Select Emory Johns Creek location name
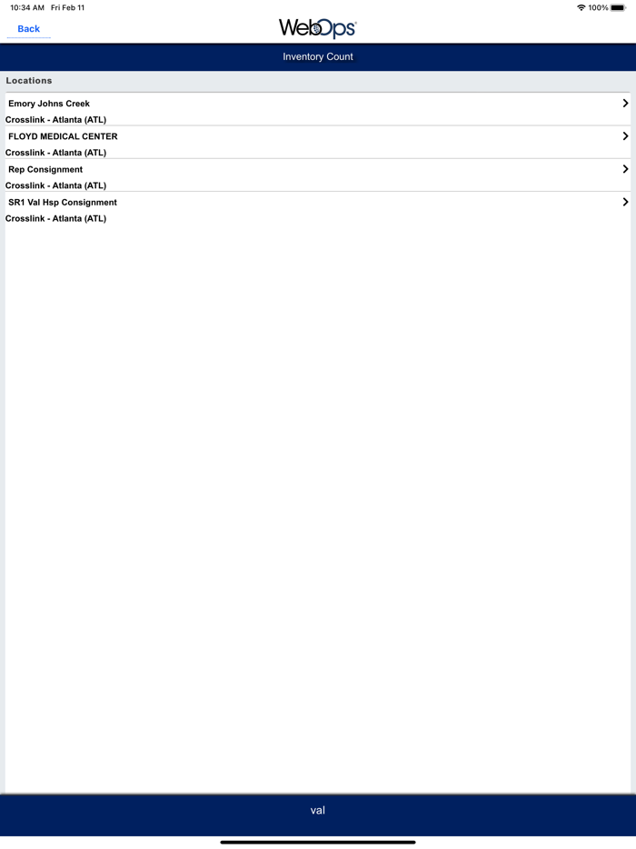This screenshot has width=636, height=849. click(49, 104)
